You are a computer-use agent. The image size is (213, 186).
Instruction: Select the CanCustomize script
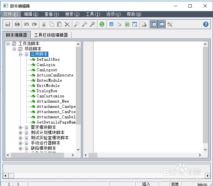[50, 96]
